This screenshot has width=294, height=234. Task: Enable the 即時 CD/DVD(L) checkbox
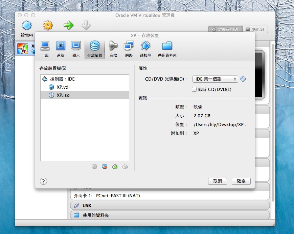194,89
